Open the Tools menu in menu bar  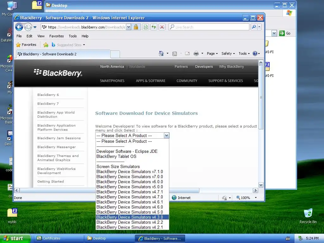tap(73, 36)
